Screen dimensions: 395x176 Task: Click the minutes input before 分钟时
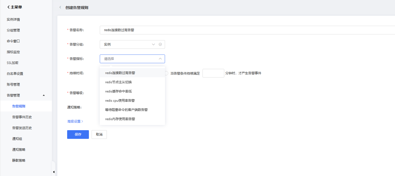tap(213, 73)
